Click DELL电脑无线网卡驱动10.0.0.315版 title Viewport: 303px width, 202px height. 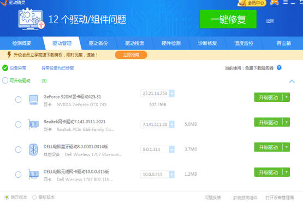(x=76, y=171)
